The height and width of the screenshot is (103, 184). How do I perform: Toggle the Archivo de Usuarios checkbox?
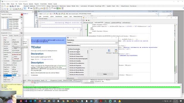tap(69, 54)
